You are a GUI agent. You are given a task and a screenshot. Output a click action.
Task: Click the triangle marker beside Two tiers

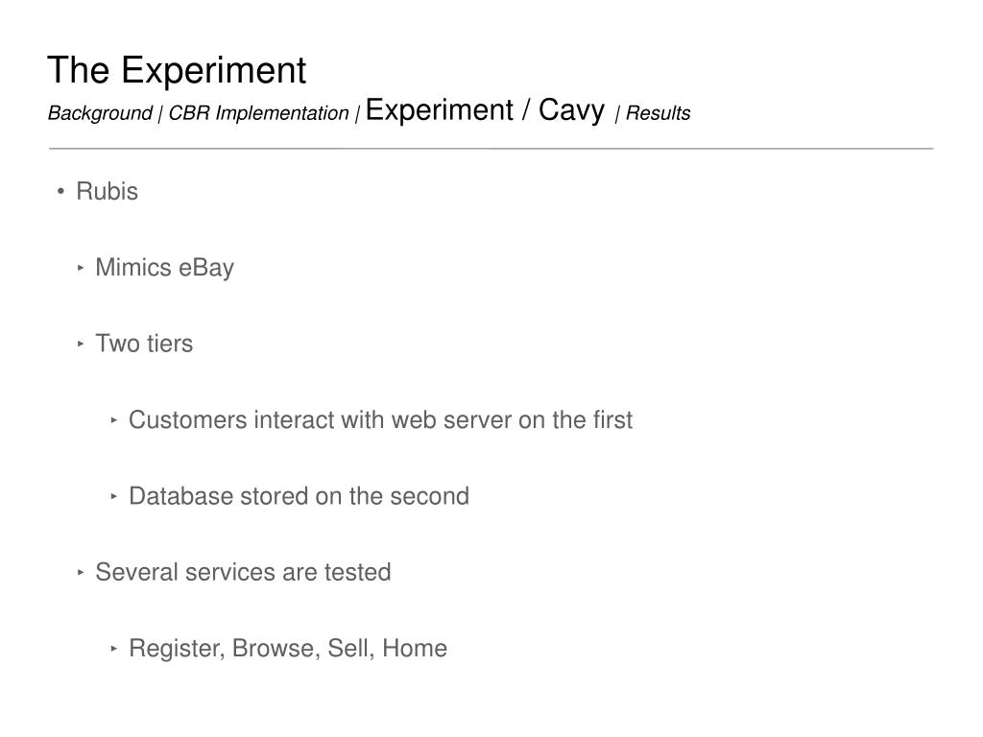point(81,344)
